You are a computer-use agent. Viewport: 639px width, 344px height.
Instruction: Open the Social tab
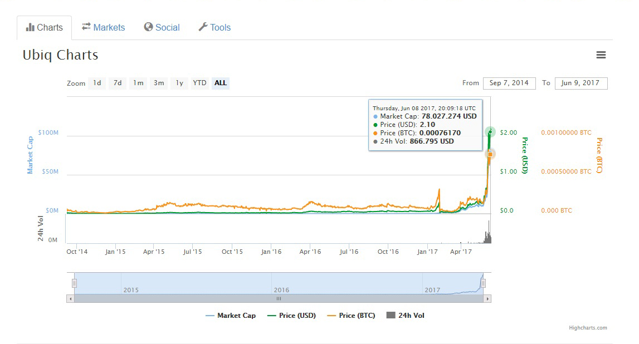(162, 27)
